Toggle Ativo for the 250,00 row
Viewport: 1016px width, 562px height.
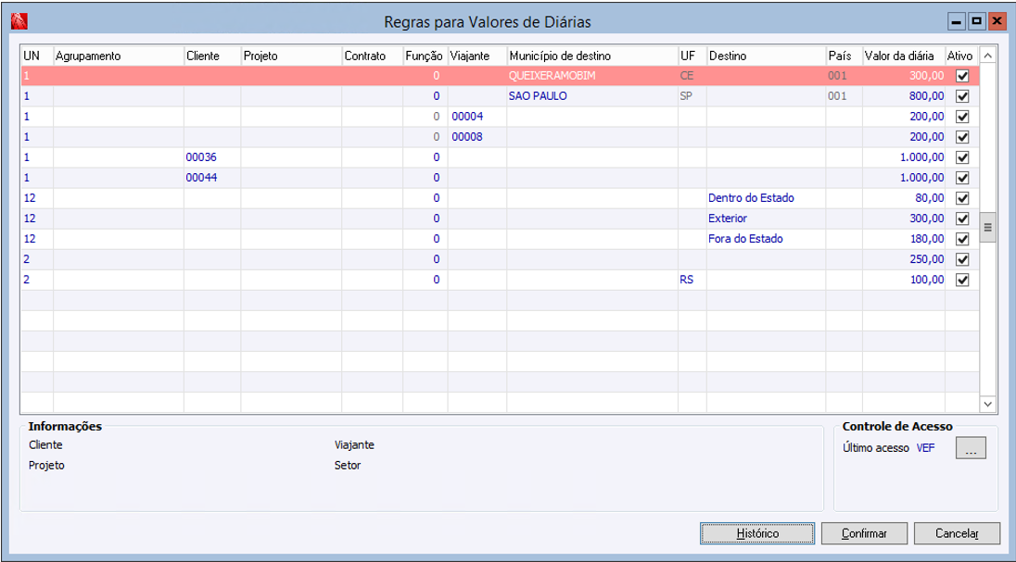tap(962, 259)
